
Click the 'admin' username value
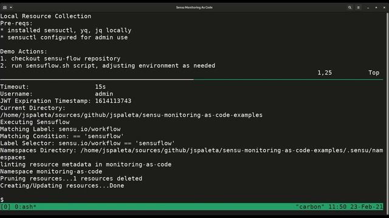pos(104,94)
